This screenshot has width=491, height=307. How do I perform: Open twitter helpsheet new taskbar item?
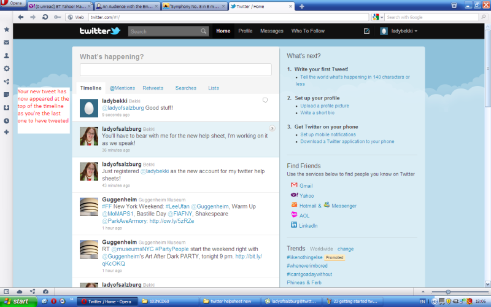pyautogui.click(x=231, y=301)
